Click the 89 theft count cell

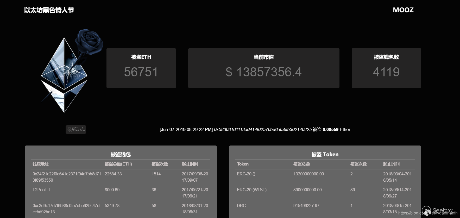(352, 190)
